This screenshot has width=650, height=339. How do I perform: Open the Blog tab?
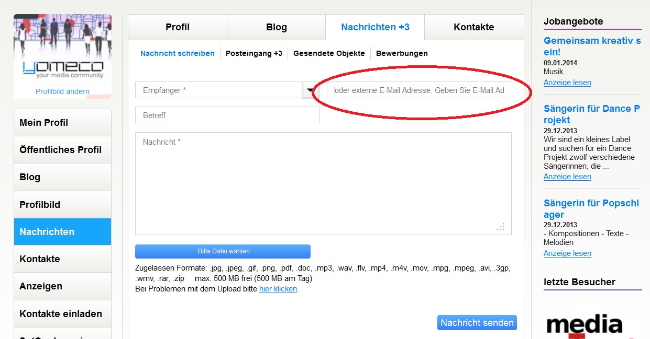click(276, 27)
